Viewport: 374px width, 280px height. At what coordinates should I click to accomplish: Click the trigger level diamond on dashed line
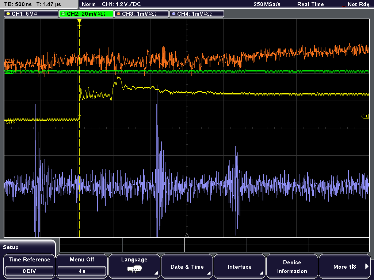coord(79,116)
